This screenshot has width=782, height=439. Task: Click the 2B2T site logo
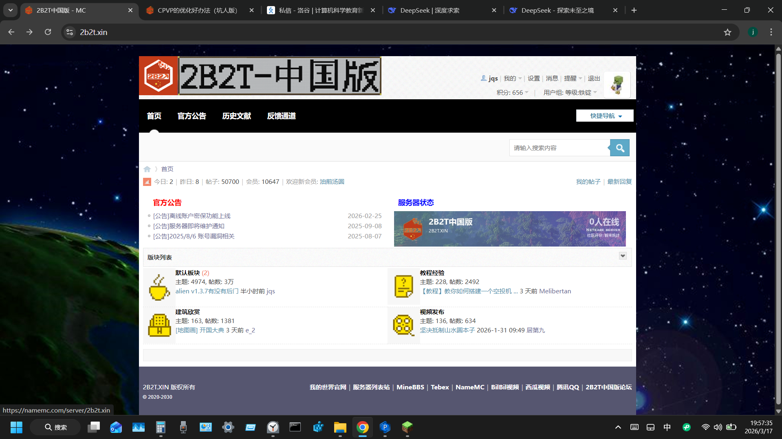tap(158, 76)
